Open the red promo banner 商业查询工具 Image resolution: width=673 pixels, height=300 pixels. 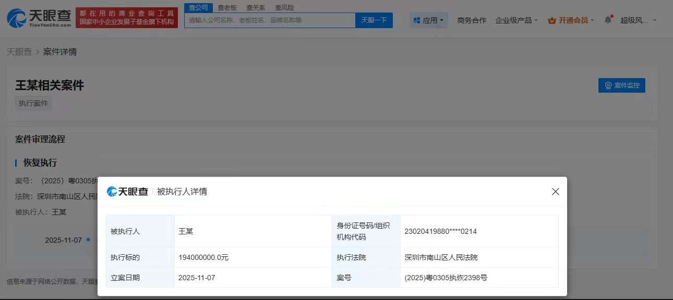click(x=127, y=17)
